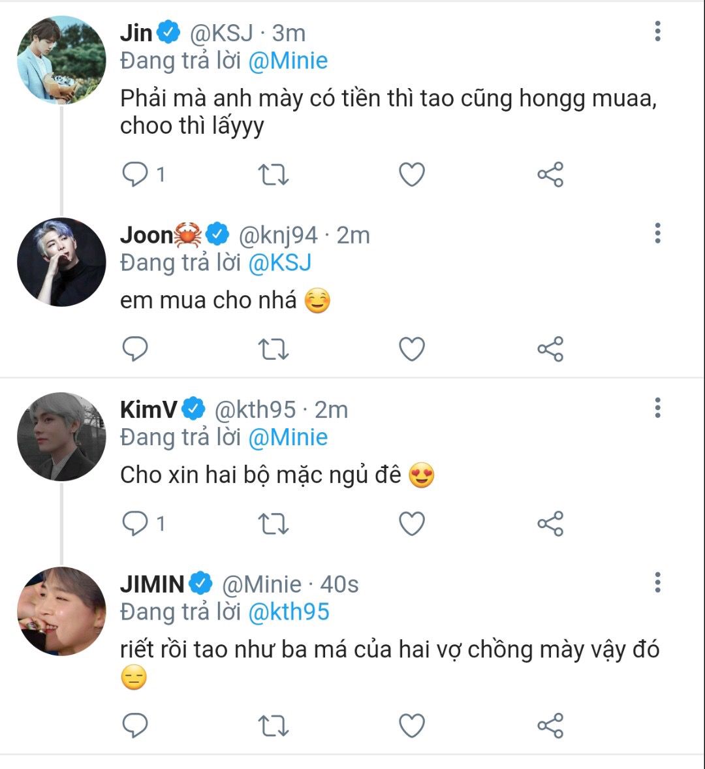View JIMIN's profile avatar
This screenshot has width=705, height=769.
(x=61, y=611)
